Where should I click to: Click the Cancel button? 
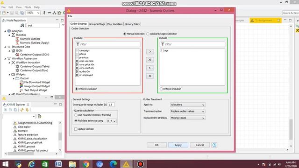(x=199, y=145)
